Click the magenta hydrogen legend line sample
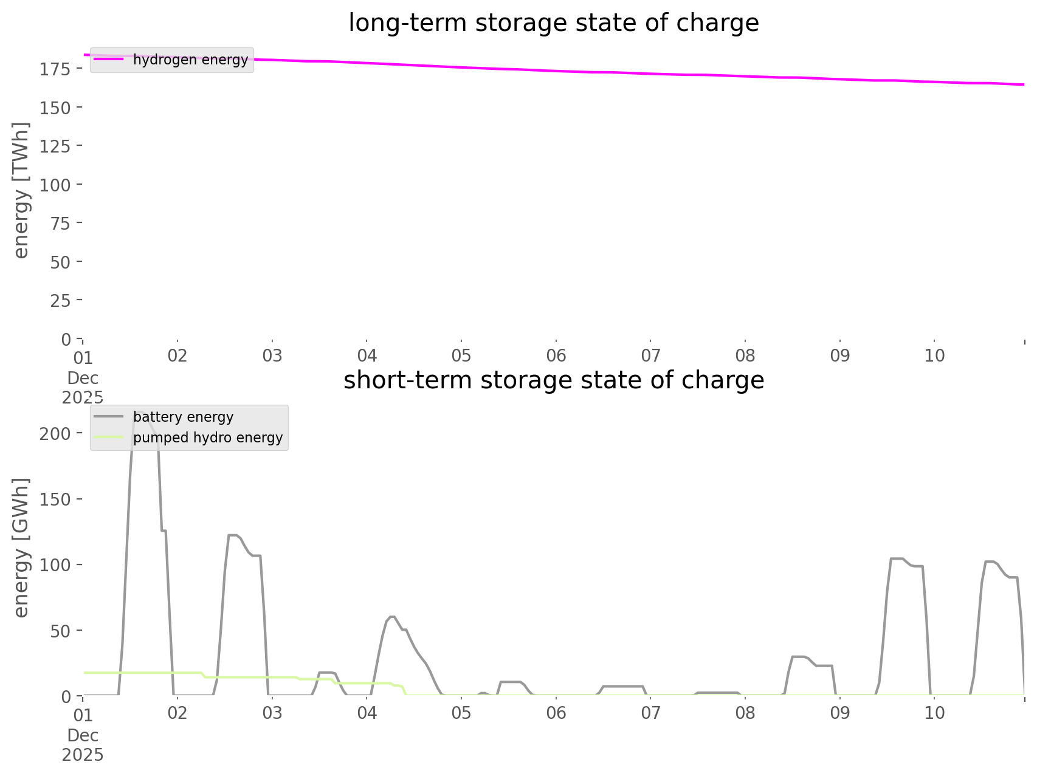Screen dimensions: 1037x776 tap(109, 60)
